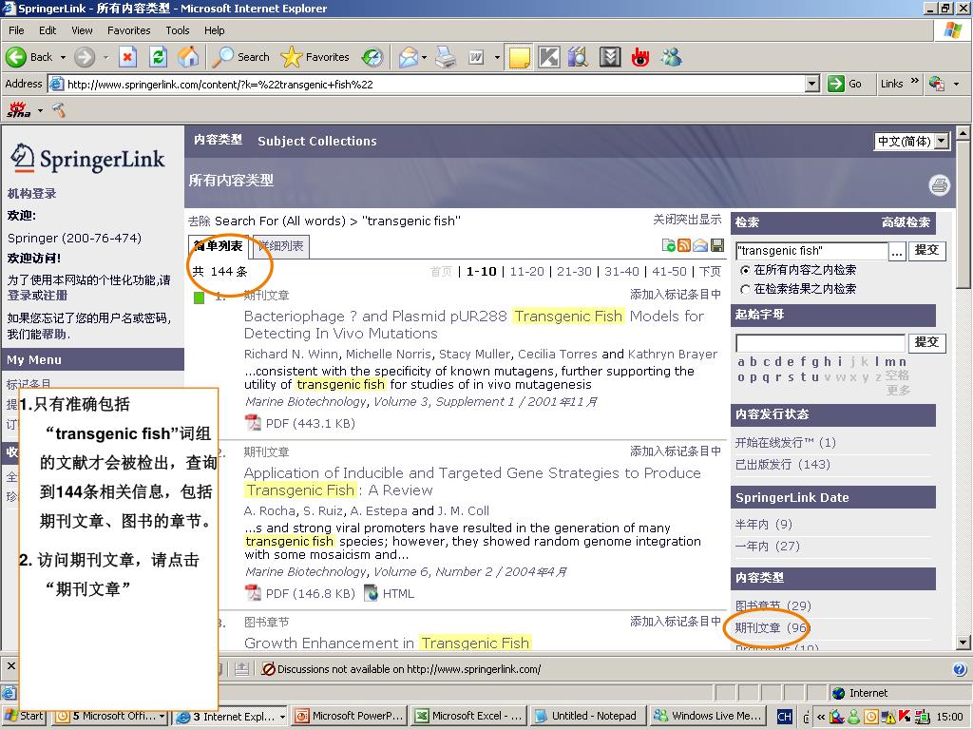The height and width of the screenshot is (730, 973).
Task: Open the 期刊文章 (96) content type link
Action: 772,627
